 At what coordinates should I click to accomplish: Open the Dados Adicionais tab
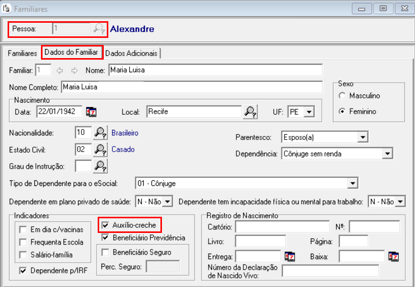pyautogui.click(x=132, y=53)
